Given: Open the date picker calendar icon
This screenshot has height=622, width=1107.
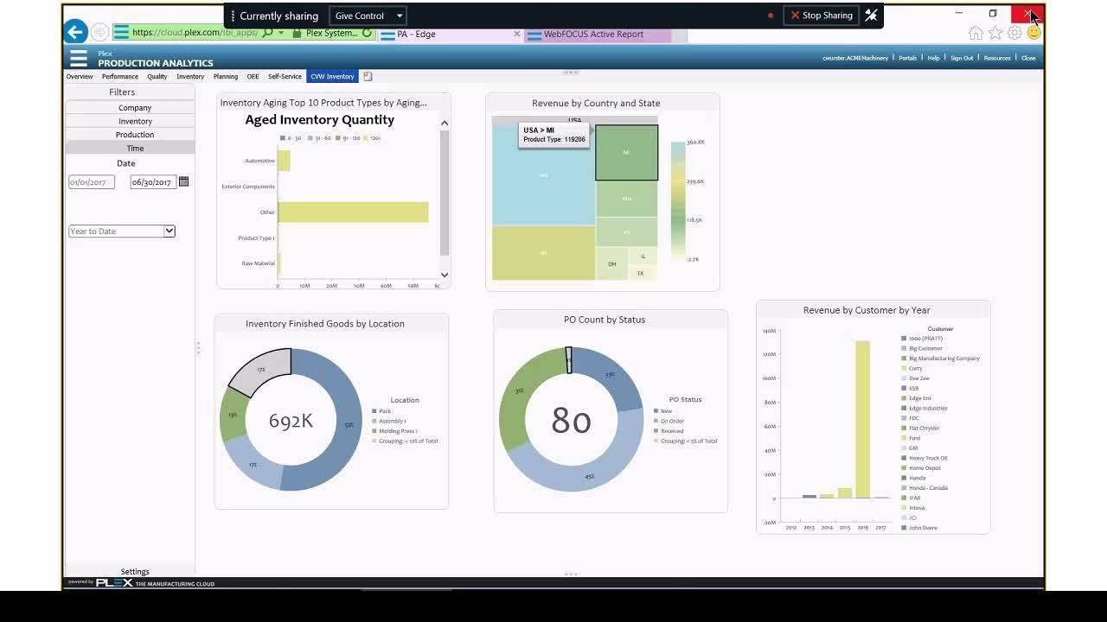Looking at the screenshot, I should click(183, 181).
